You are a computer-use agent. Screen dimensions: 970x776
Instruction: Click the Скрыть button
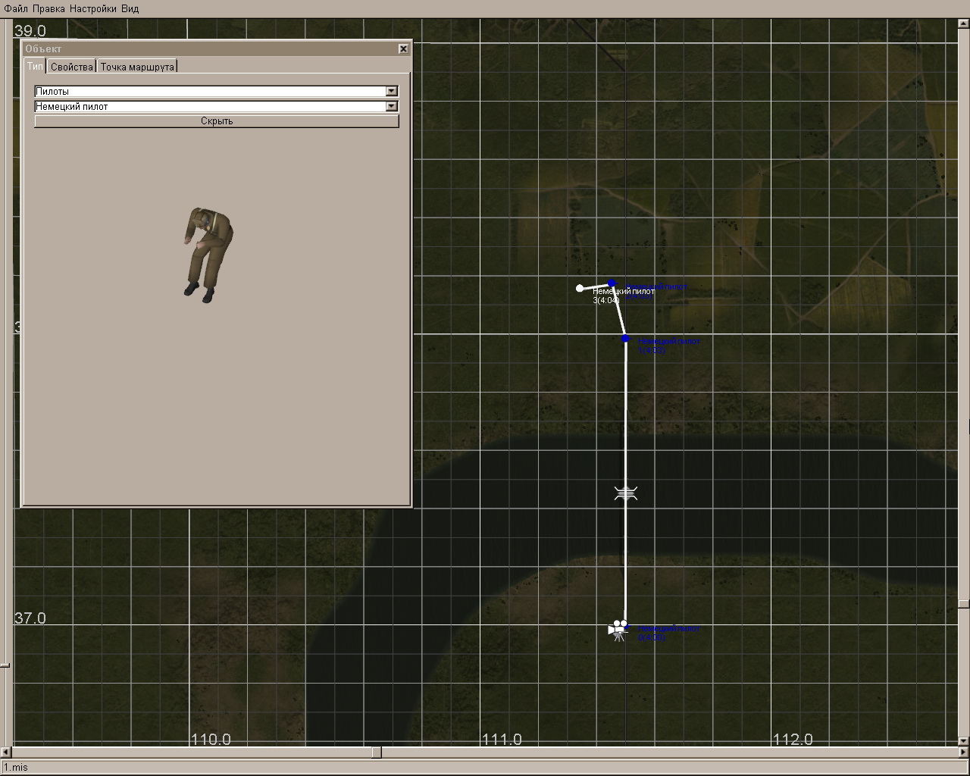pos(217,121)
